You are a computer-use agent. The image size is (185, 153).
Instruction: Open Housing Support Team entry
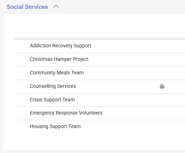[55, 126]
